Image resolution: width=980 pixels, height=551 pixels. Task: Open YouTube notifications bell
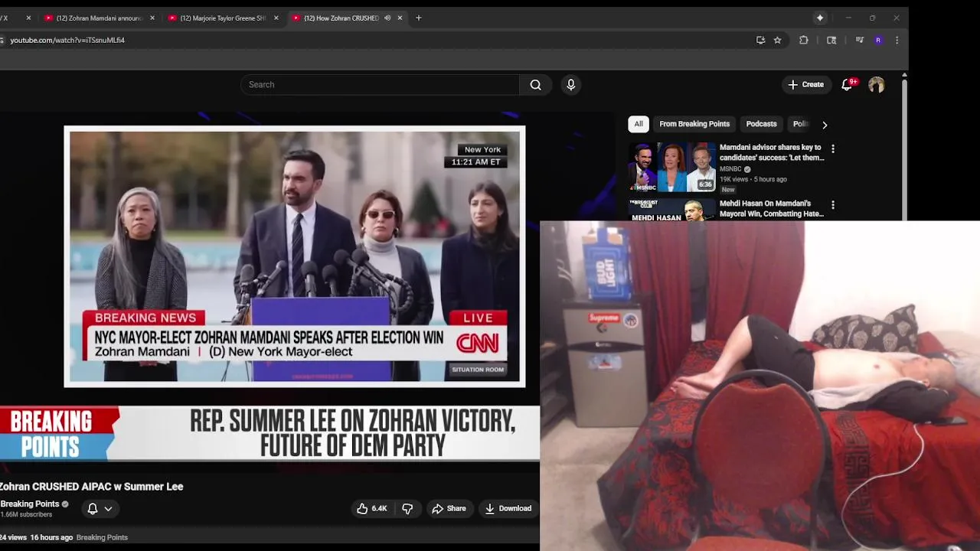coord(848,85)
